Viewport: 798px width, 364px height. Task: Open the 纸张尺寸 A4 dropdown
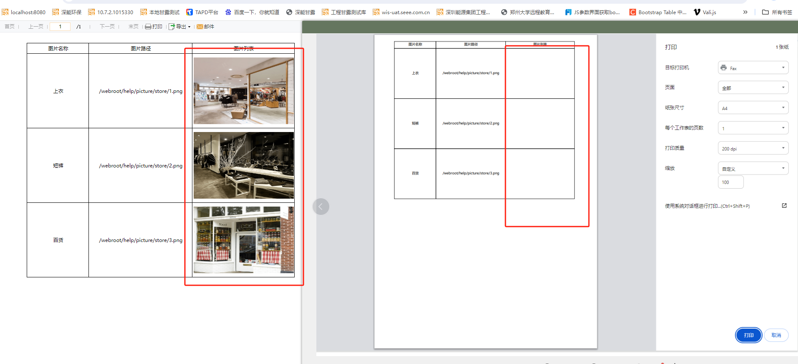click(x=753, y=107)
